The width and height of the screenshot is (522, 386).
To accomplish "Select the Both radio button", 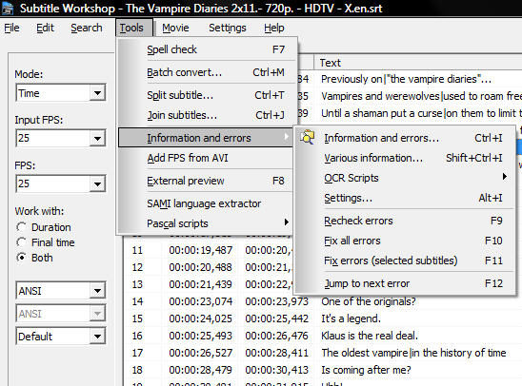I will (x=21, y=258).
